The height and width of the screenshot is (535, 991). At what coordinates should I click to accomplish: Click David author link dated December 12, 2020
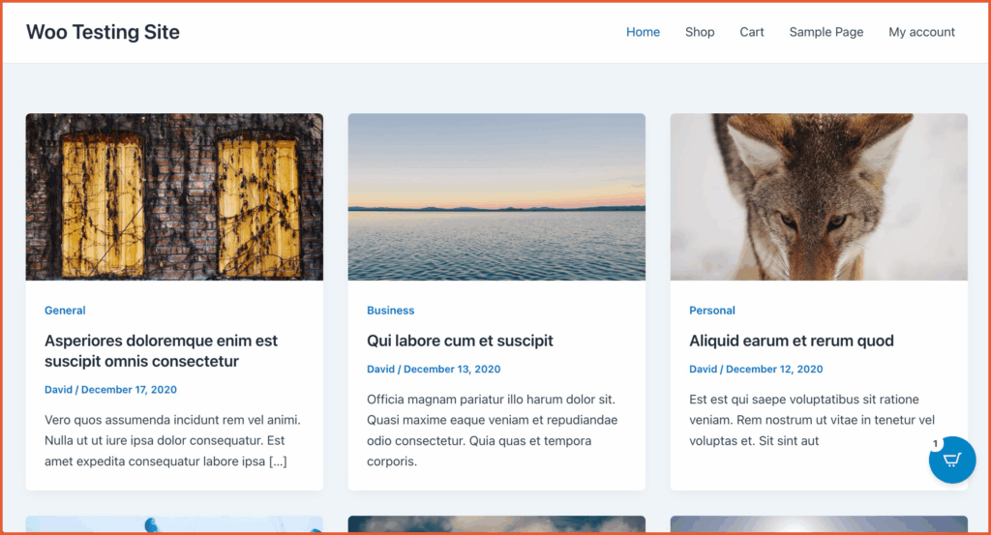point(703,369)
